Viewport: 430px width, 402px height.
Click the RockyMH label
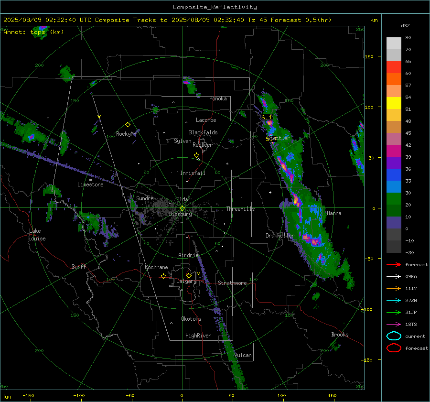coord(126,134)
